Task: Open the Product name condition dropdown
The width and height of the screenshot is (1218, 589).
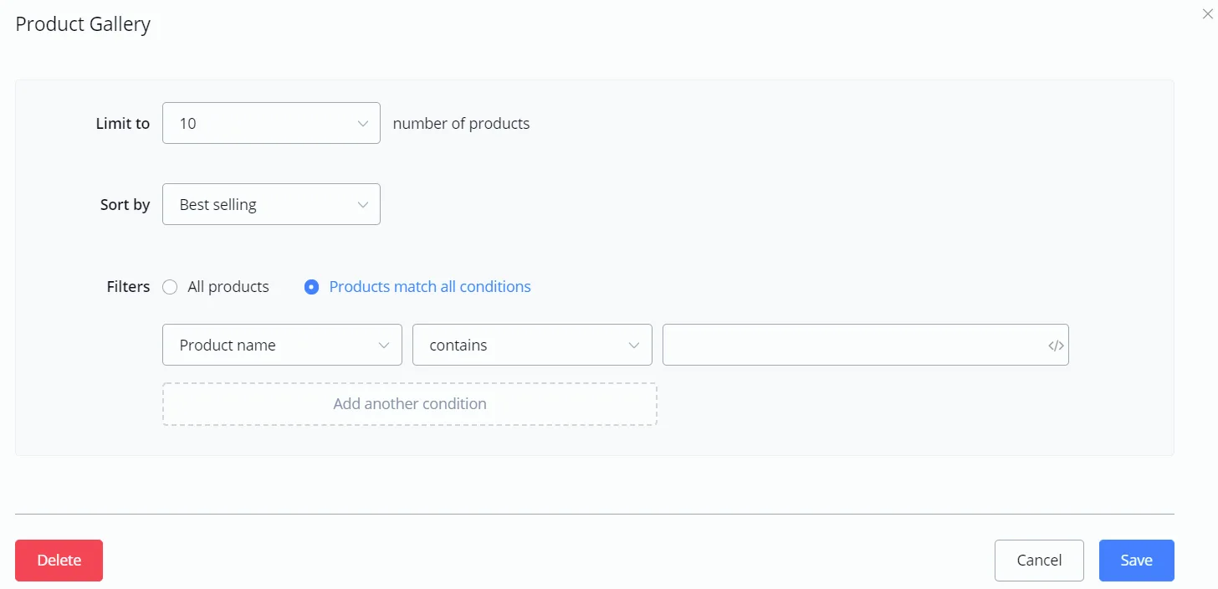Action: [282, 345]
